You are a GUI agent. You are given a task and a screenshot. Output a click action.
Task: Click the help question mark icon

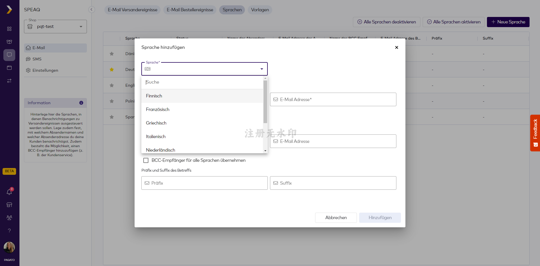(x=9, y=231)
